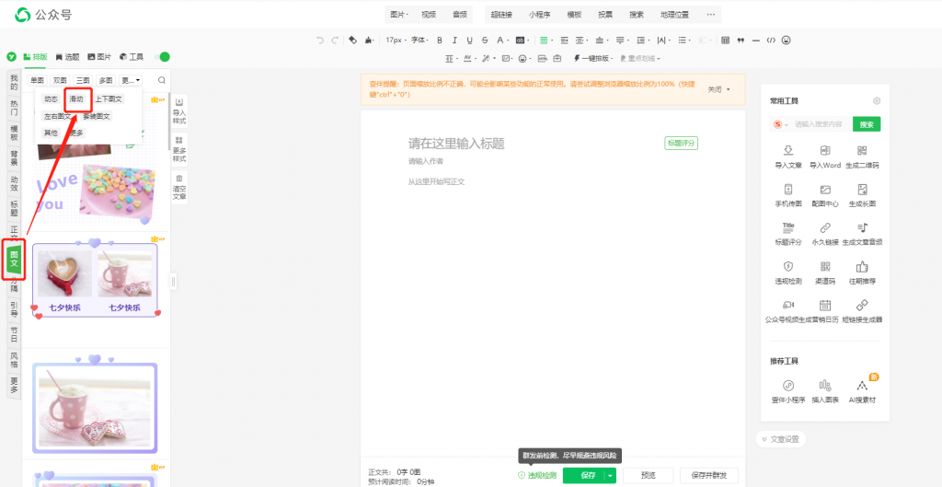Choose the 滑动 filter option
The height and width of the screenshot is (487, 942).
tap(77, 99)
